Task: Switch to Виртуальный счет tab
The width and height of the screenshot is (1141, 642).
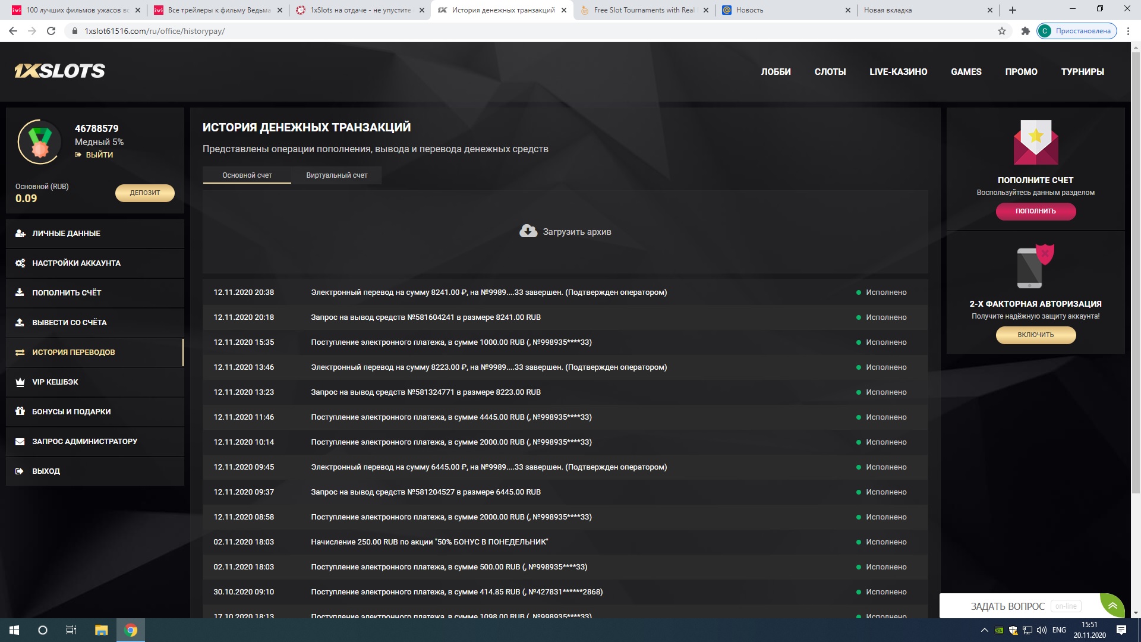Action: (x=336, y=175)
